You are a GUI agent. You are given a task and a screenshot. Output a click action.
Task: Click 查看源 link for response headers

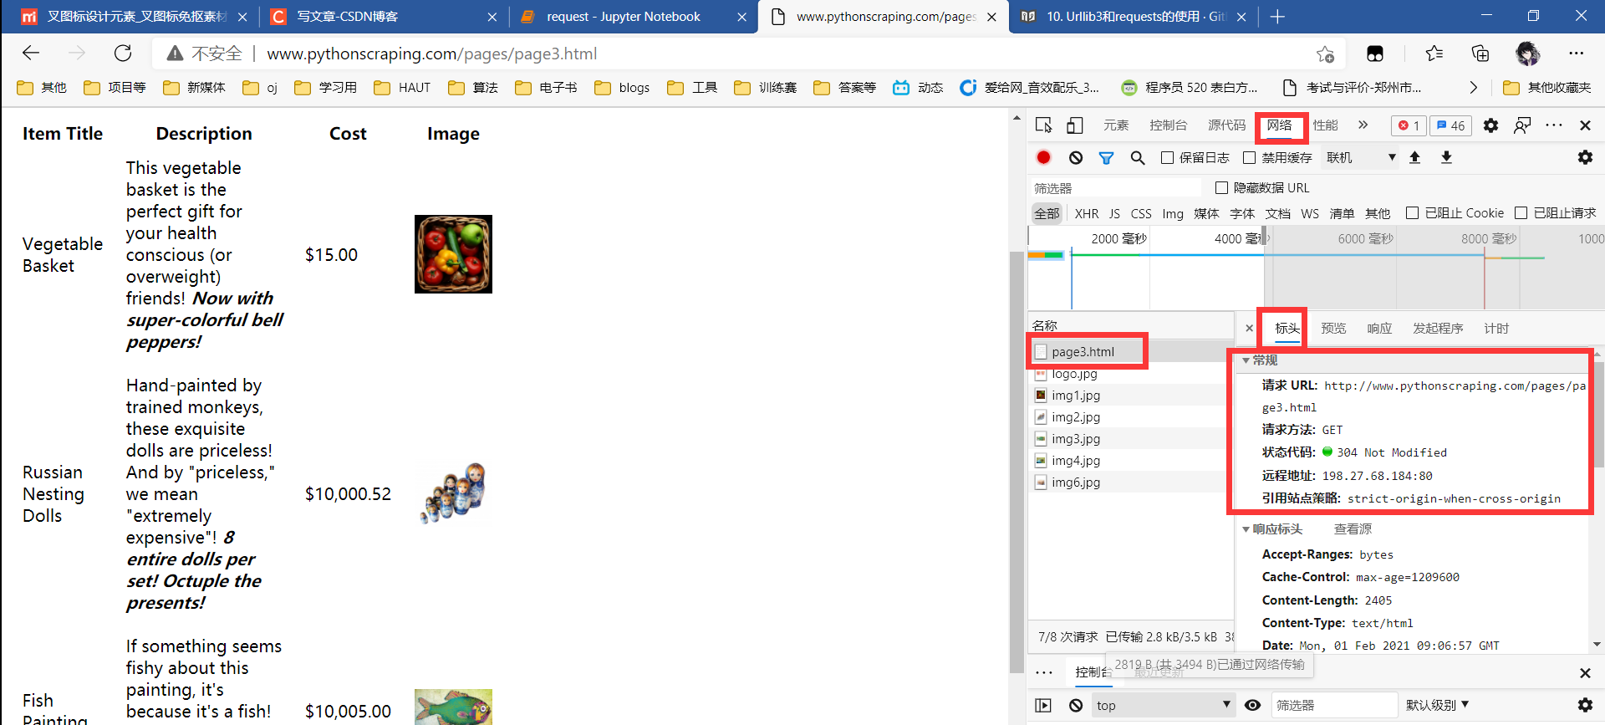pyautogui.click(x=1353, y=529)
